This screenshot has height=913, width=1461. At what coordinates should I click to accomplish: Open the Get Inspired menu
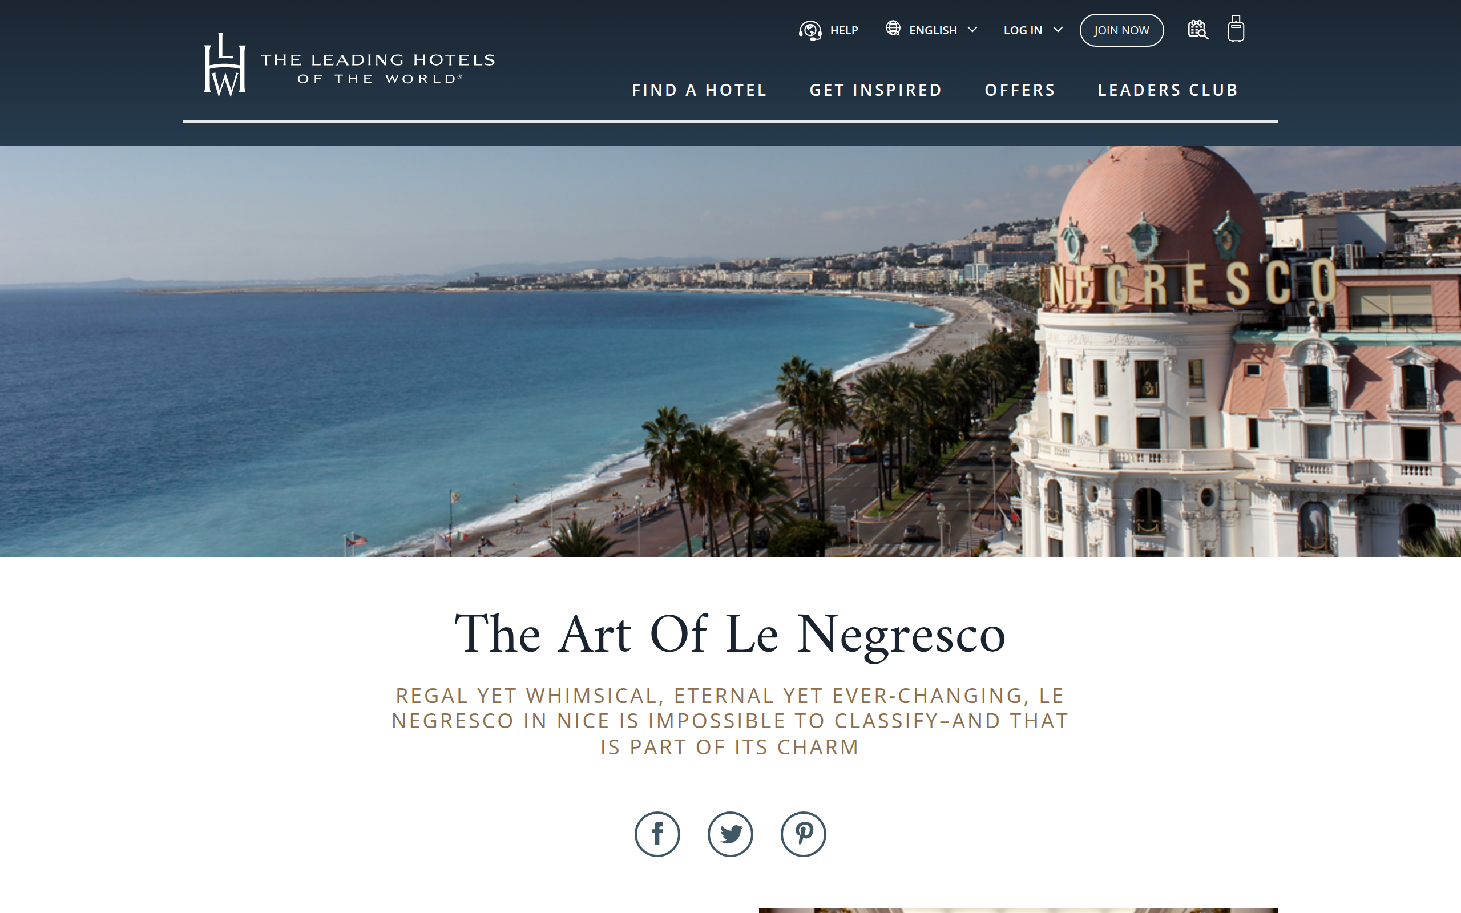click(875, 90)
